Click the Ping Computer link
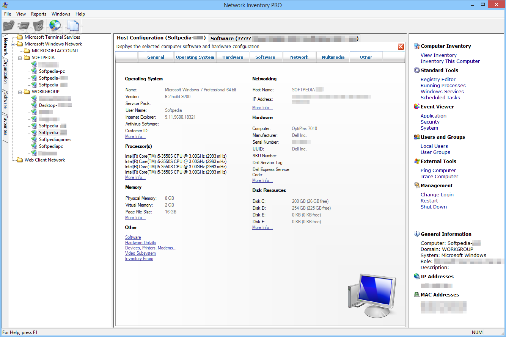Viewport: 506px width, 337px height. click(x=438, y=171)
